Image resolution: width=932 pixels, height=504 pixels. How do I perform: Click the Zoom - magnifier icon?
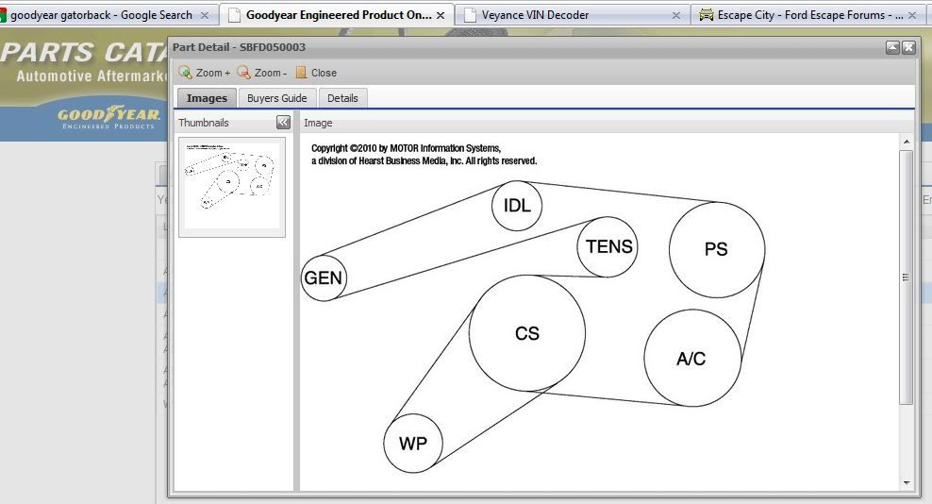pos(243,73)
